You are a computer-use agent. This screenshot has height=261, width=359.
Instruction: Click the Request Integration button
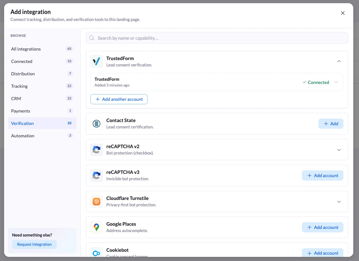coord(34,244)
